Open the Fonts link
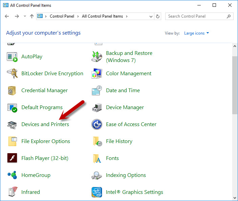This screenshot has height=201, width=238. pos(112,158)
